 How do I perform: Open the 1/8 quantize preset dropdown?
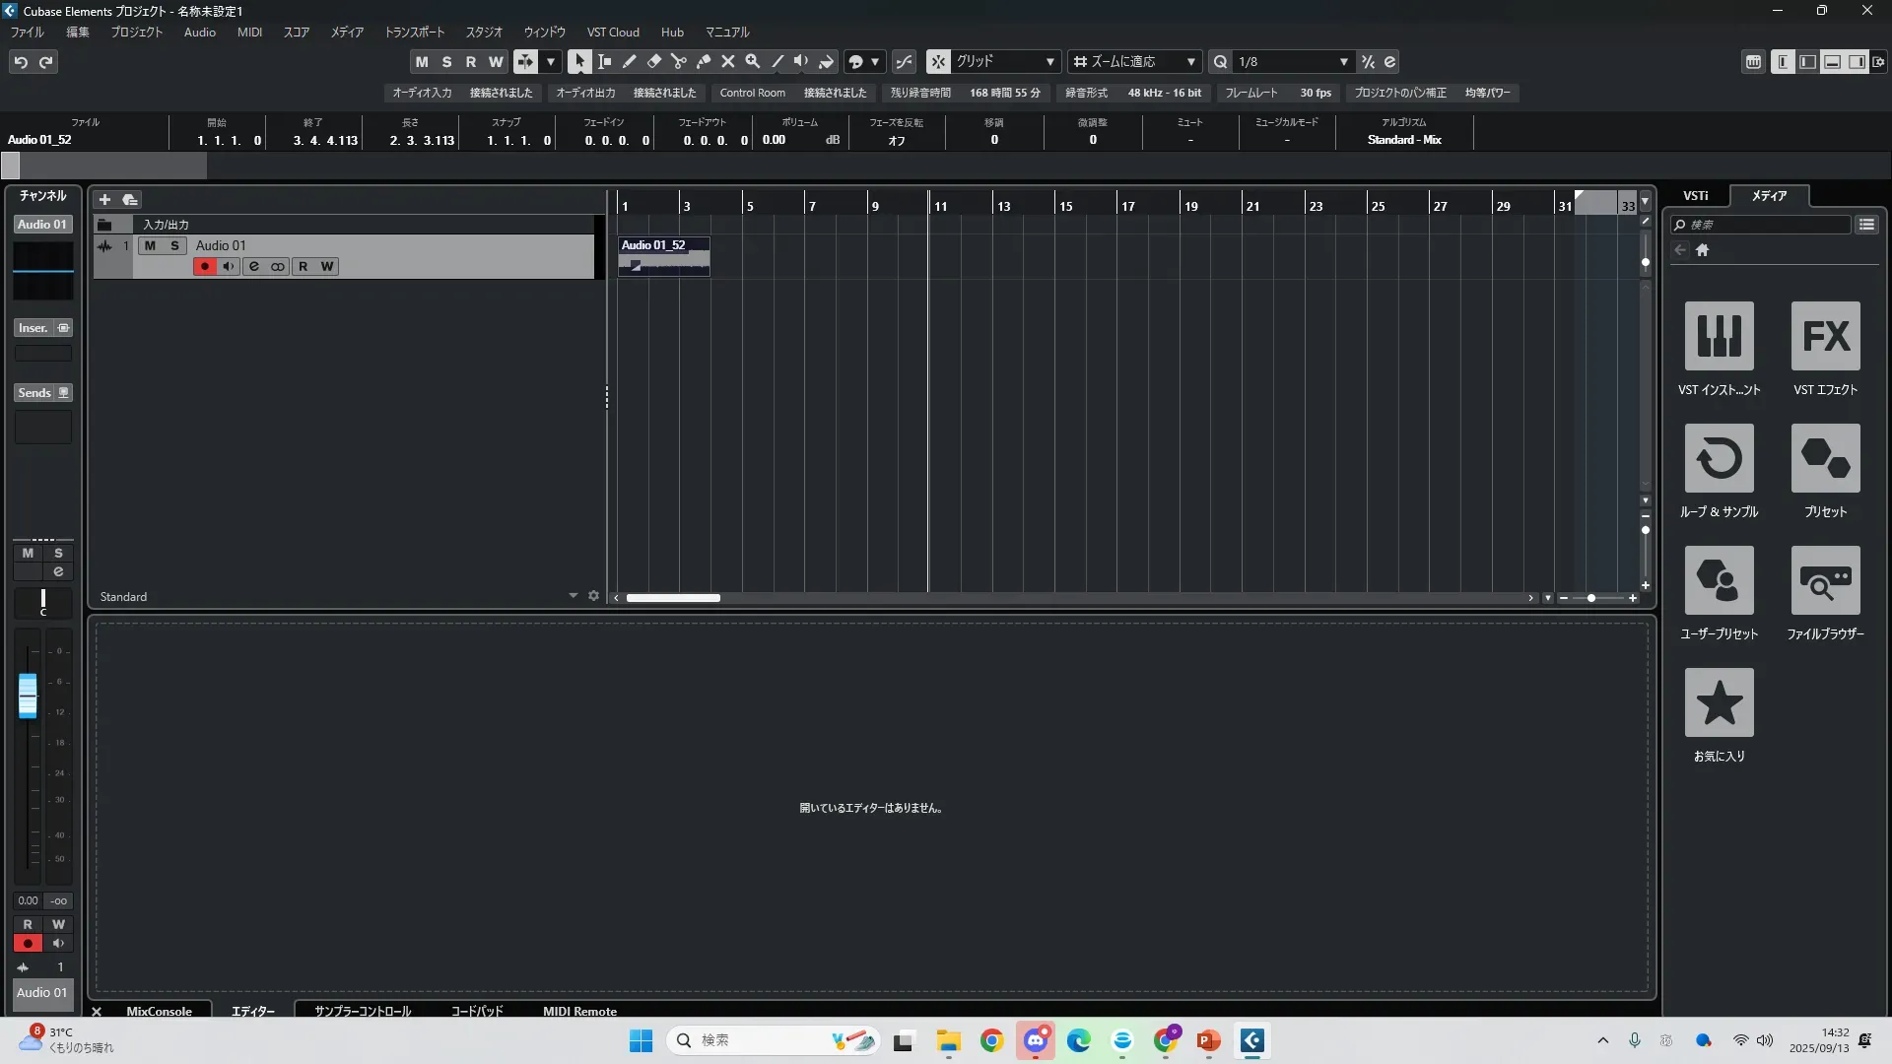(1343, 61)
